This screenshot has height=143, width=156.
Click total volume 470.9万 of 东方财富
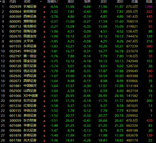click(132, 121)
